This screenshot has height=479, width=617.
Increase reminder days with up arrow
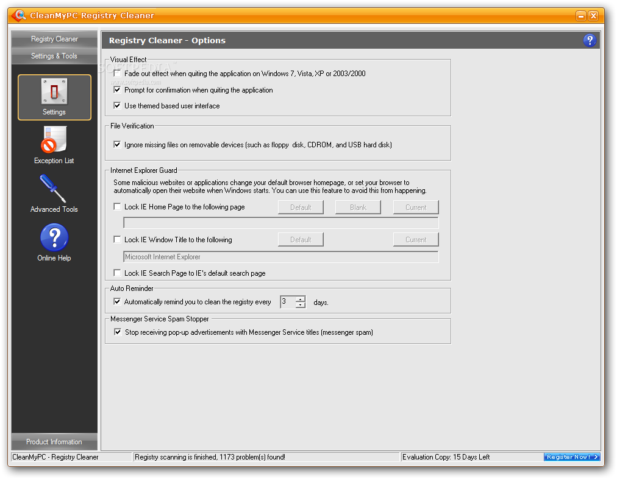[300, 299]
